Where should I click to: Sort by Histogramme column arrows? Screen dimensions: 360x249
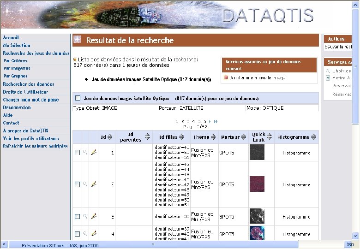tap(314, 137)
